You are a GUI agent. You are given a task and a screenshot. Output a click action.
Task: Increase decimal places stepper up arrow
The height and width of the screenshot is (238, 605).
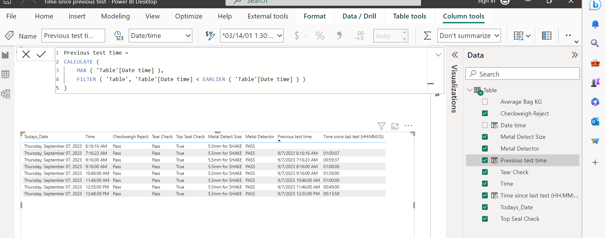tap(404, 32)
